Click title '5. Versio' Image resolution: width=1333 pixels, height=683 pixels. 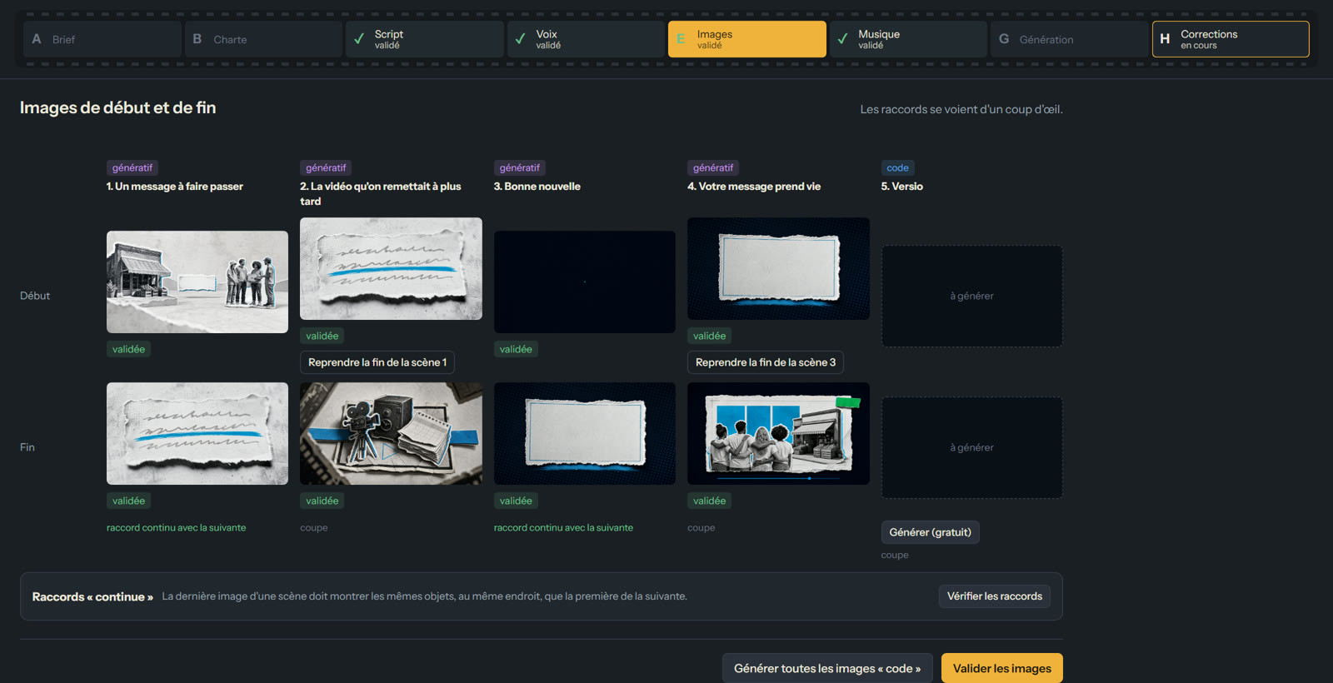tap(902, 187)
